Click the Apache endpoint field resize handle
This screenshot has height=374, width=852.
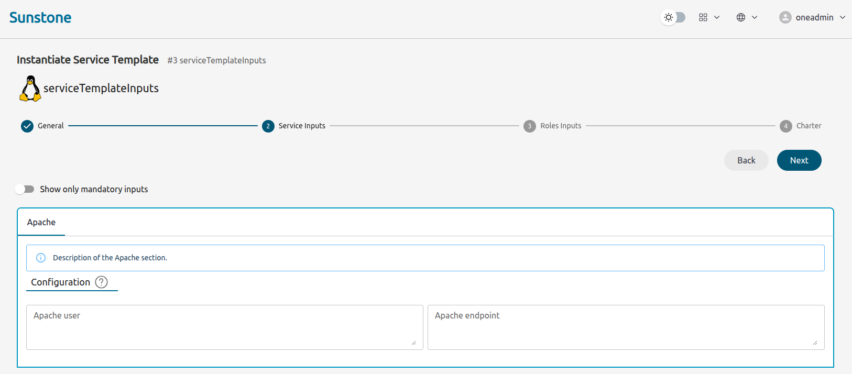(x=815, y=343)
